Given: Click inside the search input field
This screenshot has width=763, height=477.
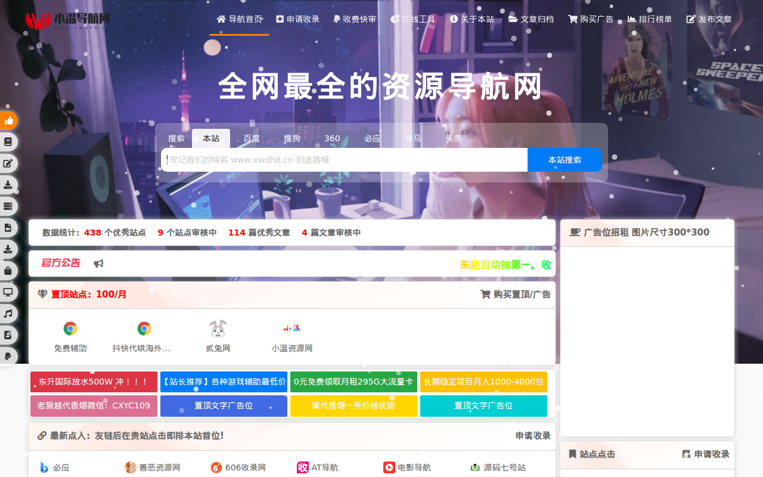Looking at the screenshot, I should coord(343,160).
